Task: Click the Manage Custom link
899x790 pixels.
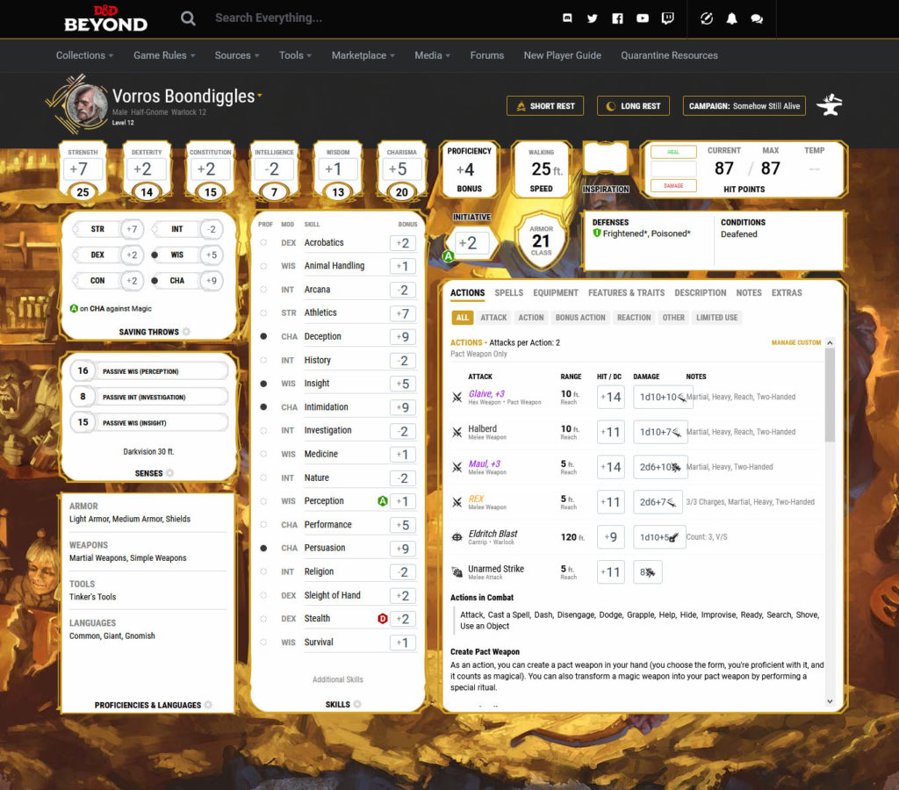Action: pyautogui.click(x=795, y=342)
